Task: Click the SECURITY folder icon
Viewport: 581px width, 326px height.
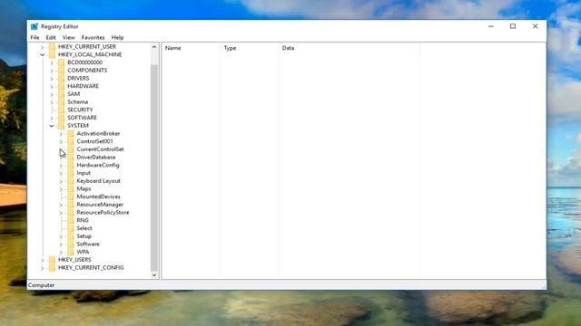Action: point(61,110)
